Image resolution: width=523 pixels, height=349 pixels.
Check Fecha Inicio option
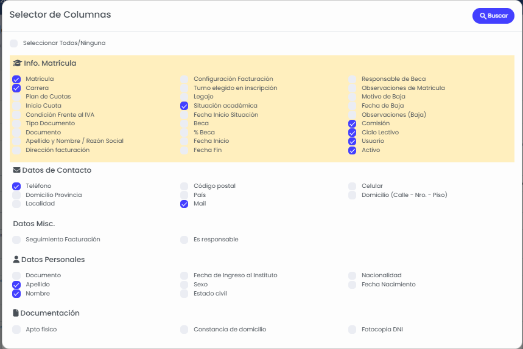tap(184, 141)
